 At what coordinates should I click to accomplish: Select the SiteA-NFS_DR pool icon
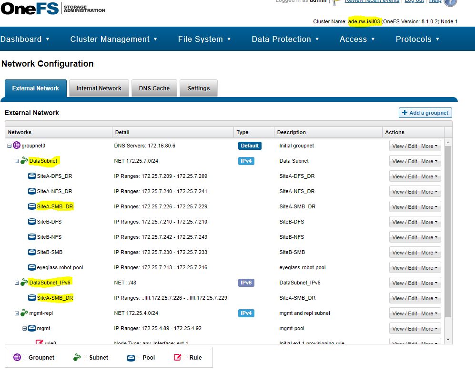coord(32,191)
